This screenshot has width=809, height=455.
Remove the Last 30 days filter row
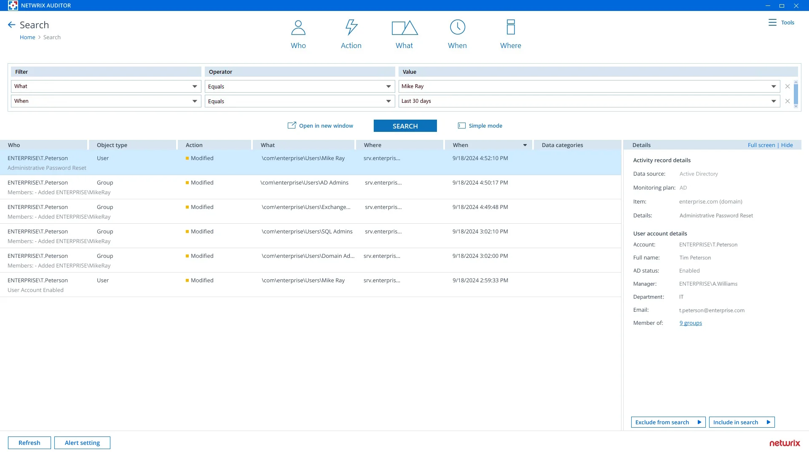[x=788, y=101]
